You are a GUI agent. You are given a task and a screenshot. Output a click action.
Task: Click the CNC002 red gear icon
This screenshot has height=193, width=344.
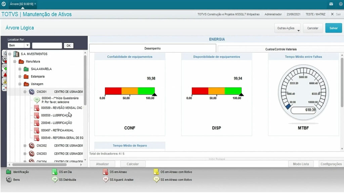point(32,145)
